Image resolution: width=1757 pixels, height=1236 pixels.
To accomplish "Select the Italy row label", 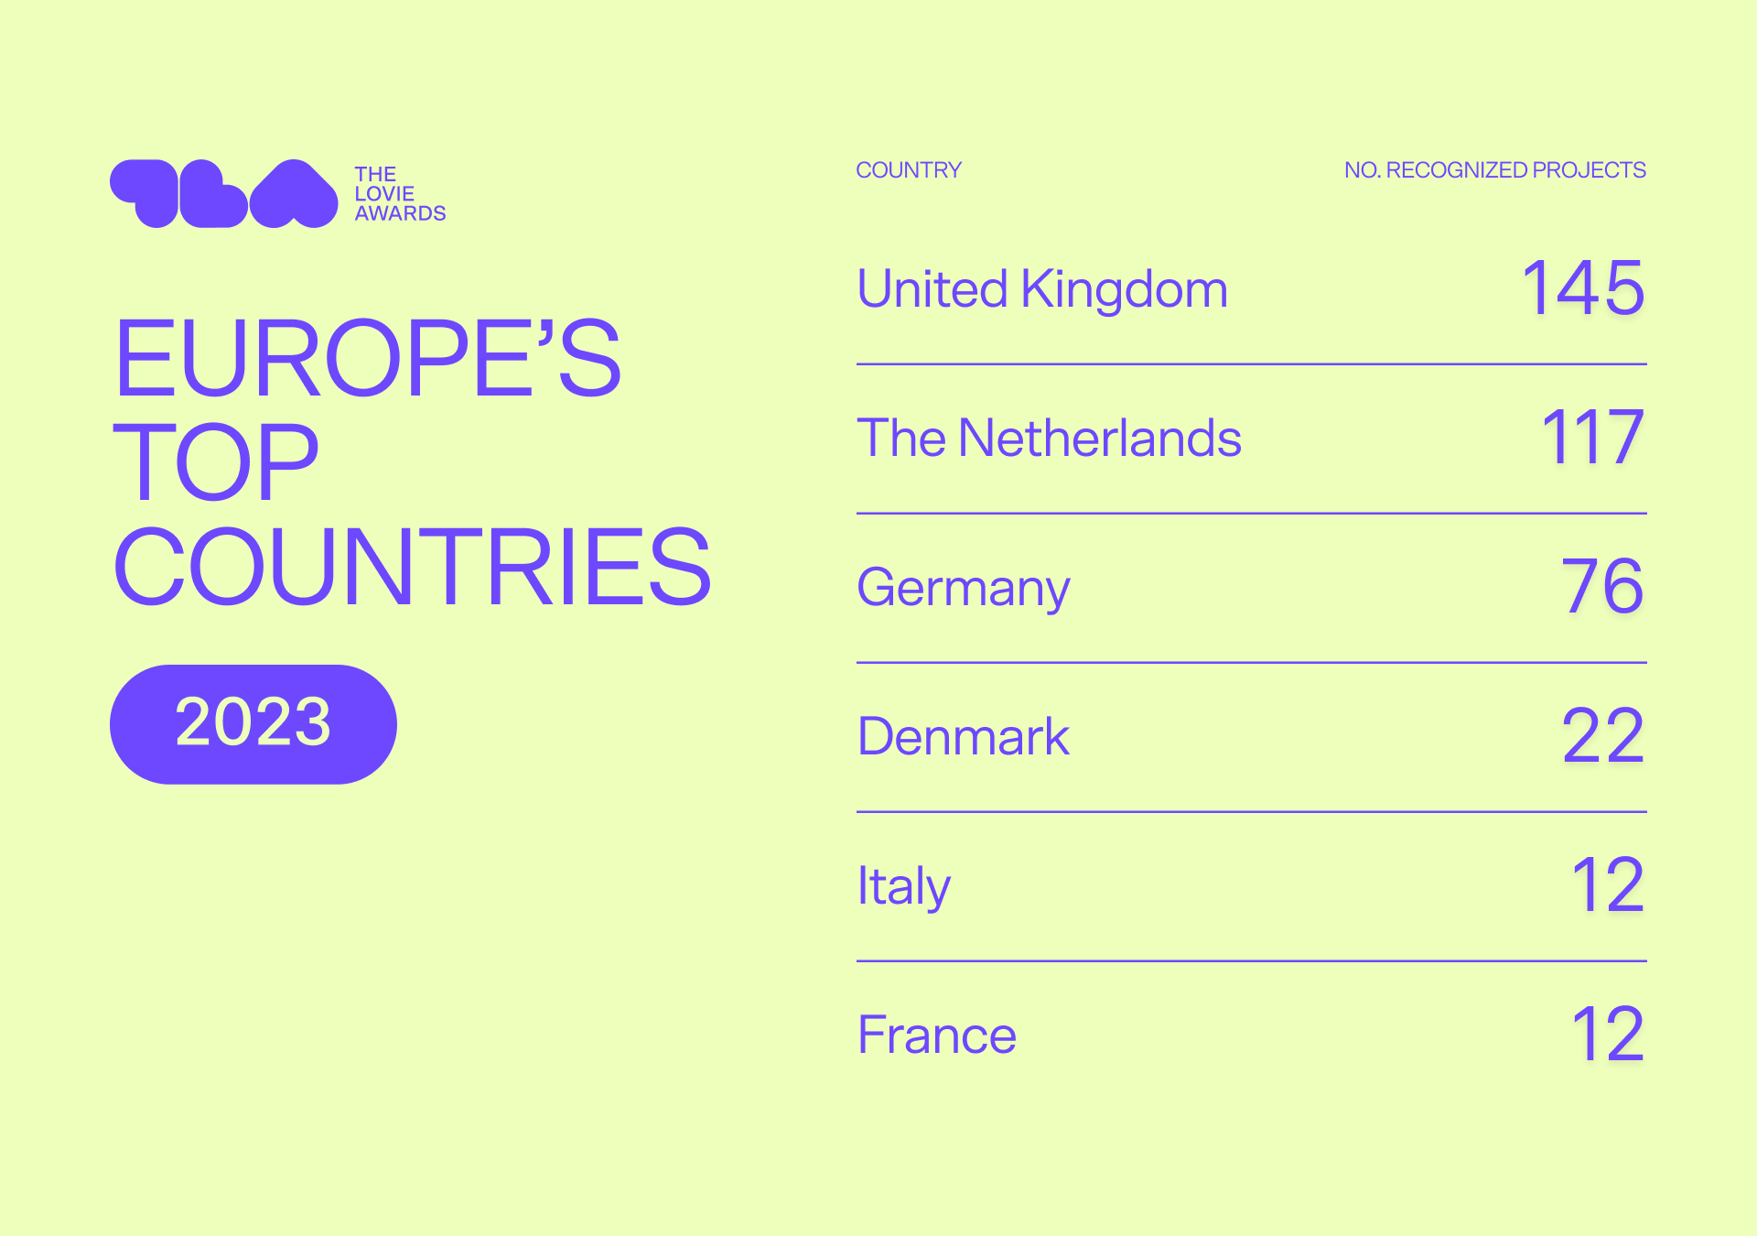I will [x=904, y=887].
